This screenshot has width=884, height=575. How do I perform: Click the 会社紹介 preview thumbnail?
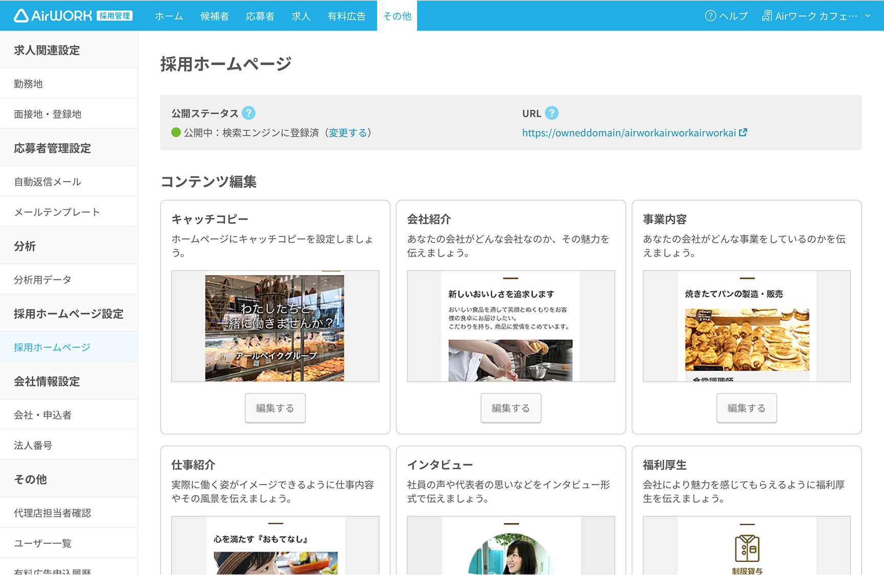511,326
